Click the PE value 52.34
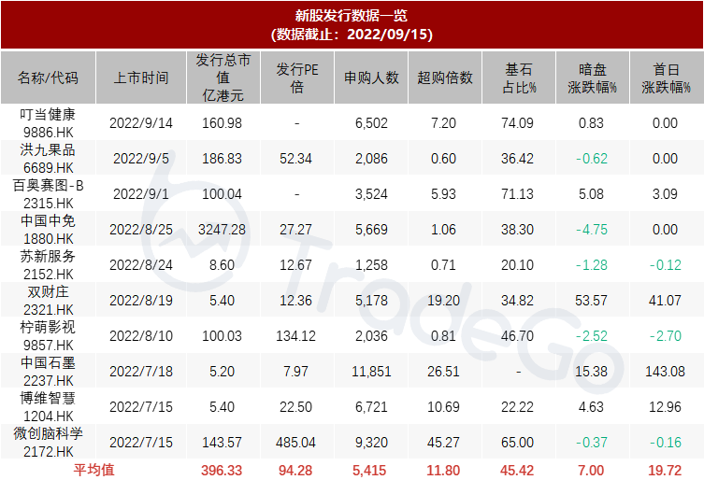The image size is (704, 480). click(x=295, y=159)
